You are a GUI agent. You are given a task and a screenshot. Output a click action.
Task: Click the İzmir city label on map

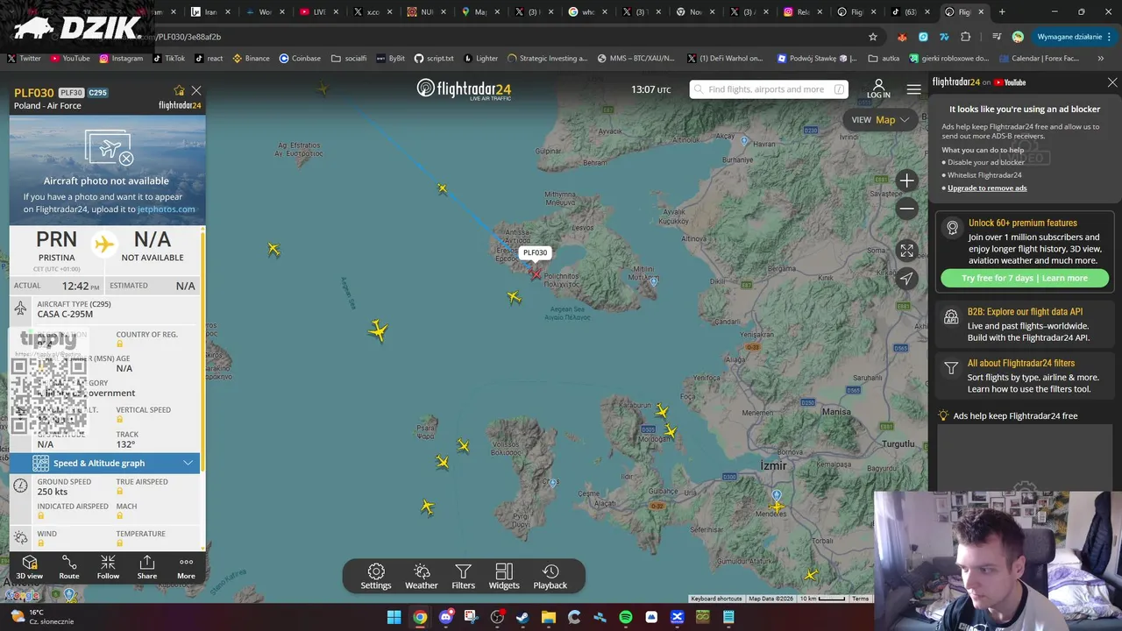point(773,465)
